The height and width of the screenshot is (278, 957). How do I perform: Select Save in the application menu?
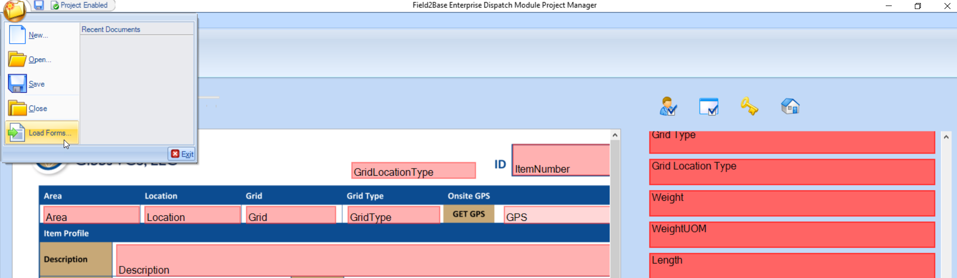click(42, 84)
